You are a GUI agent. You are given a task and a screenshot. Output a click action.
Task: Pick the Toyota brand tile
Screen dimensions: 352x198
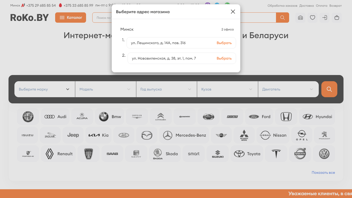[247, 154]
